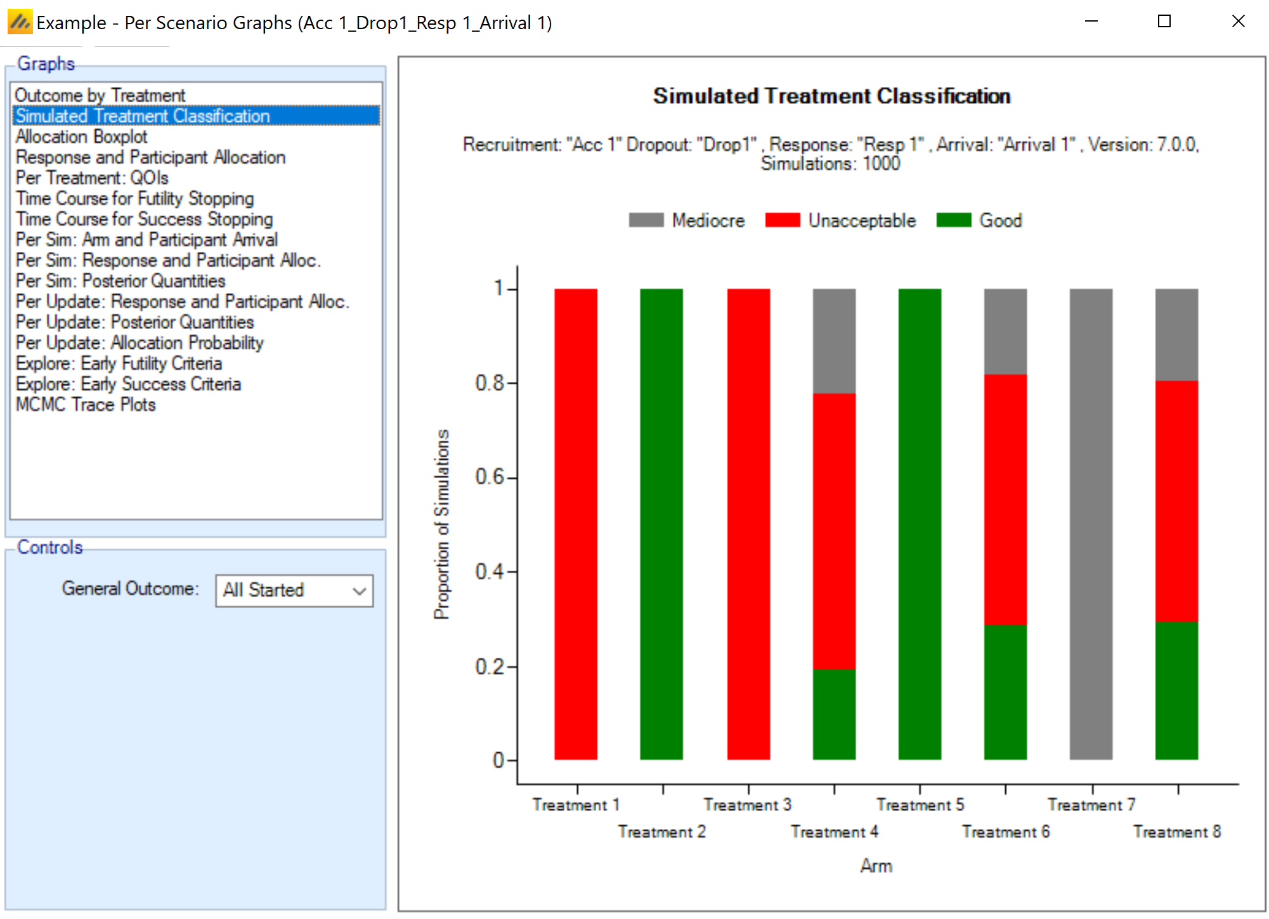Click the application logo icon in title bar
1269x919 pixels.
pos(19,22)
